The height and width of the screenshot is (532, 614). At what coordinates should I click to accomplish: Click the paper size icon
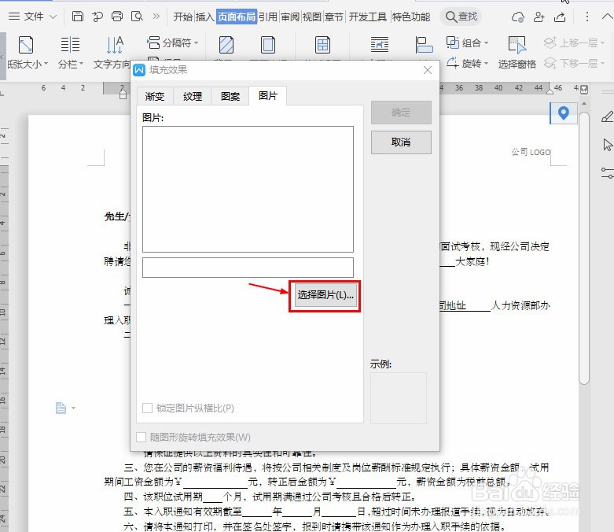[x=26, y=45]
